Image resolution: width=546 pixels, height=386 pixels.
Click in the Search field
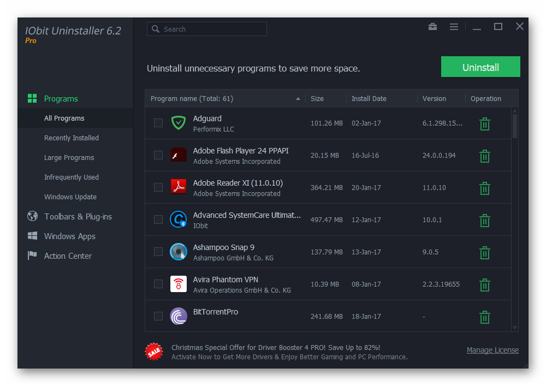click(207, 29)
